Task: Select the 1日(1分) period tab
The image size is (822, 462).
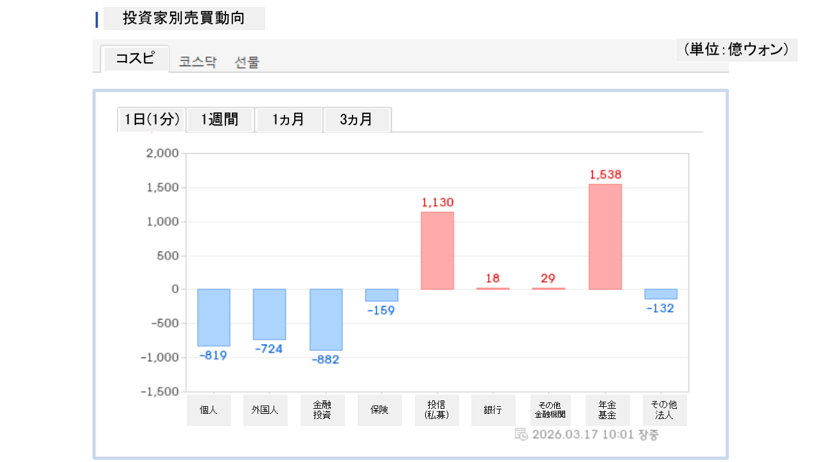Action: pyautogui.click(x=152, y=119)
